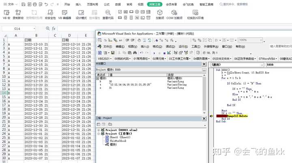Expand Project (00003.xlsm) tree node

[x=99, y=130]
